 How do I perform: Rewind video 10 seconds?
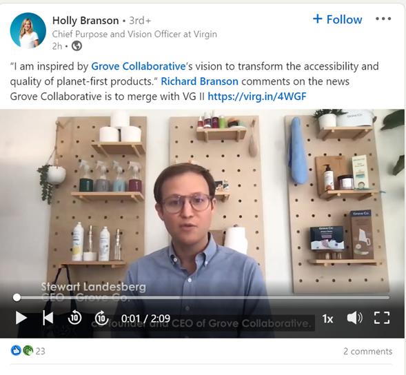(x=74, y=318)
